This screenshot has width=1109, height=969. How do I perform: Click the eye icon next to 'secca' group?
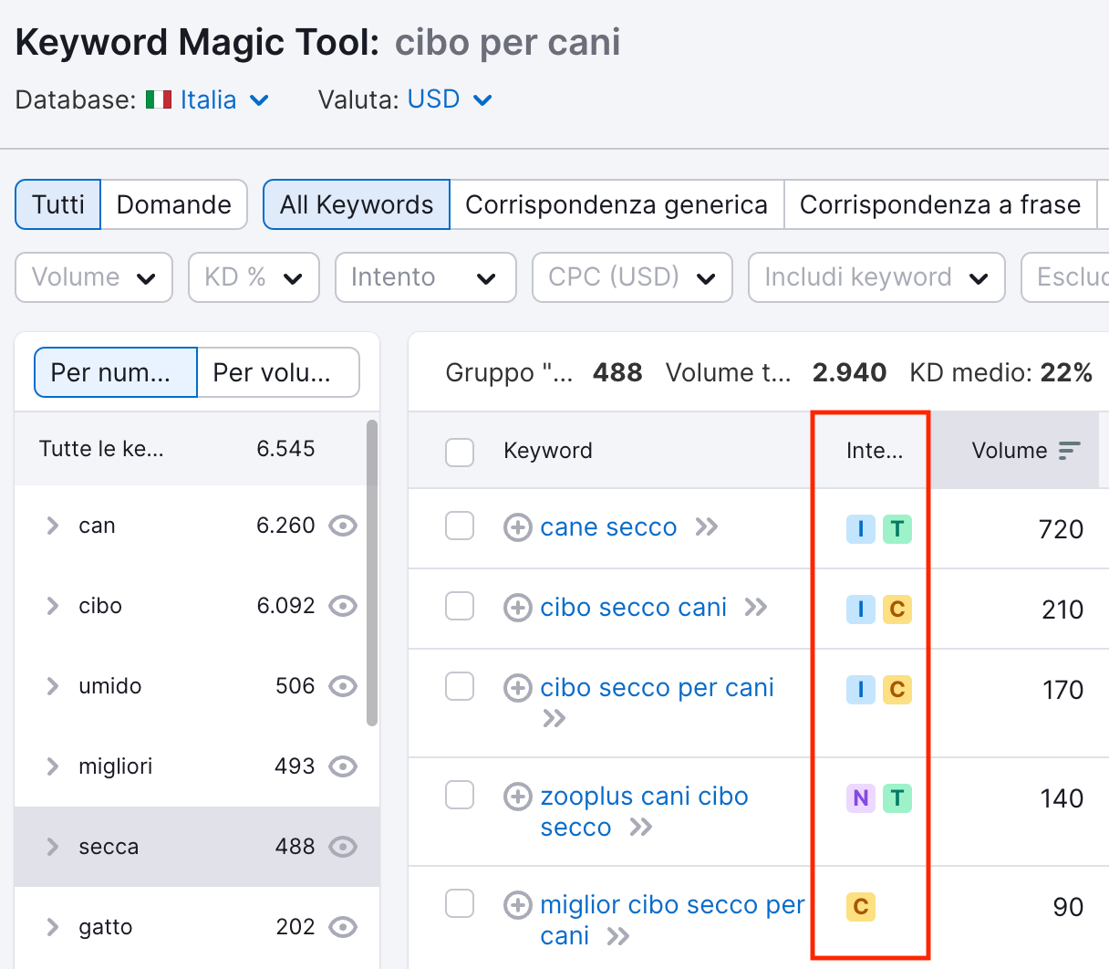[x=342, y=847]
